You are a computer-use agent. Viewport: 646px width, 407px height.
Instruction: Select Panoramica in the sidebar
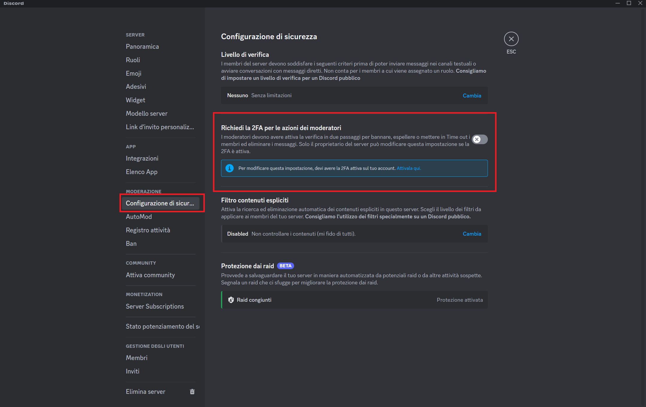pyautogui.click(x=142, y=46)
